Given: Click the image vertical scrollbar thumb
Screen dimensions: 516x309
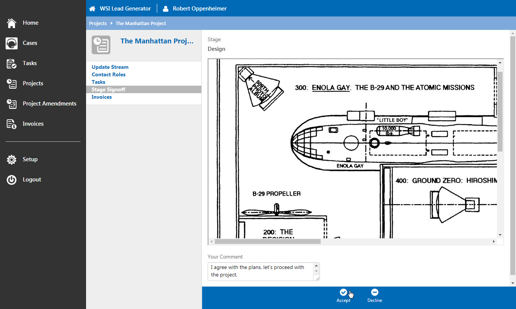Looking at the screenshot, I should point(500,111).
